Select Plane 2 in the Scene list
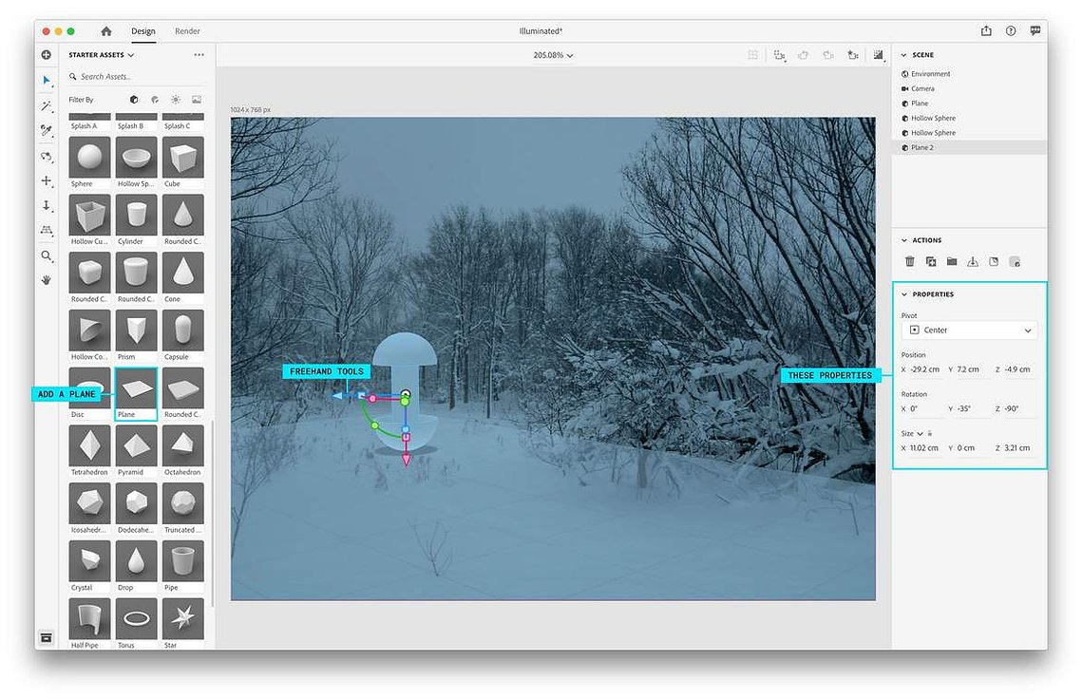Screen dimensions: 1082x699 click(969, 147)
